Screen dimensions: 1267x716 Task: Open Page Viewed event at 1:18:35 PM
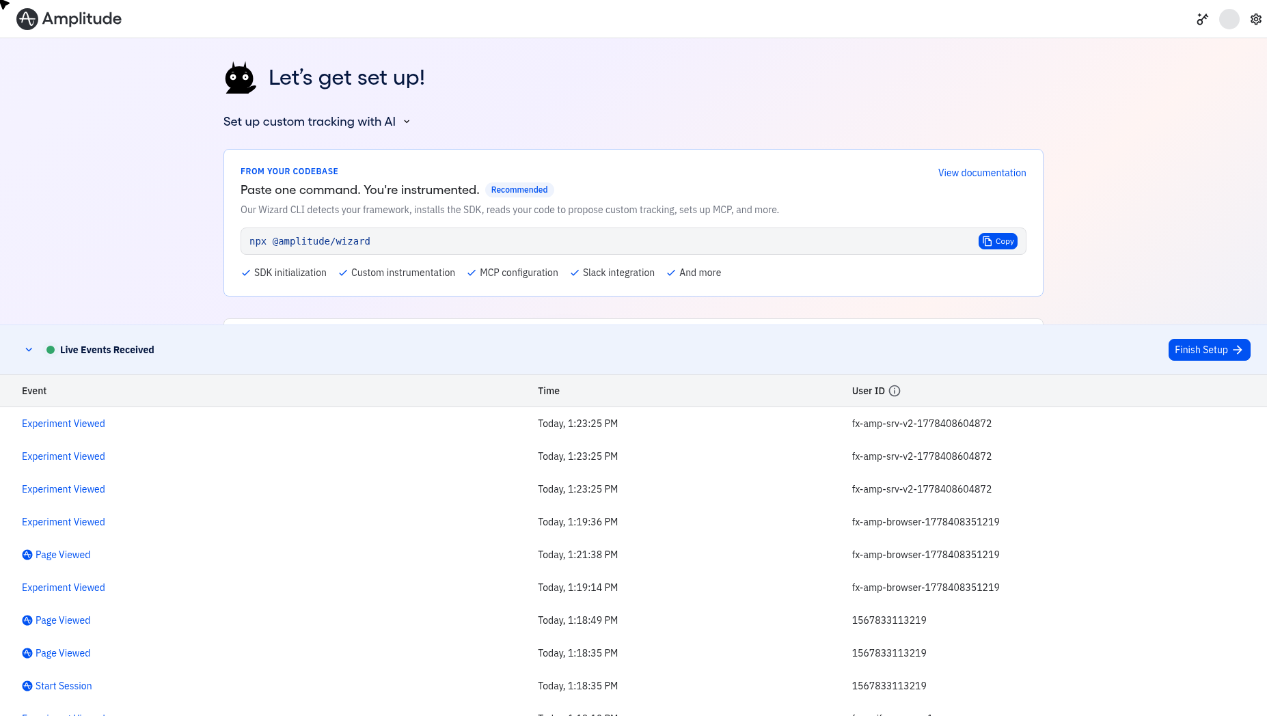(63, 653)
